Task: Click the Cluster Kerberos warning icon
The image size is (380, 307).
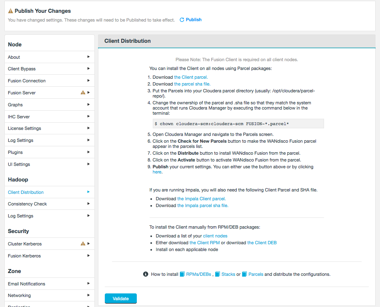Action: (x=83, y=243)
